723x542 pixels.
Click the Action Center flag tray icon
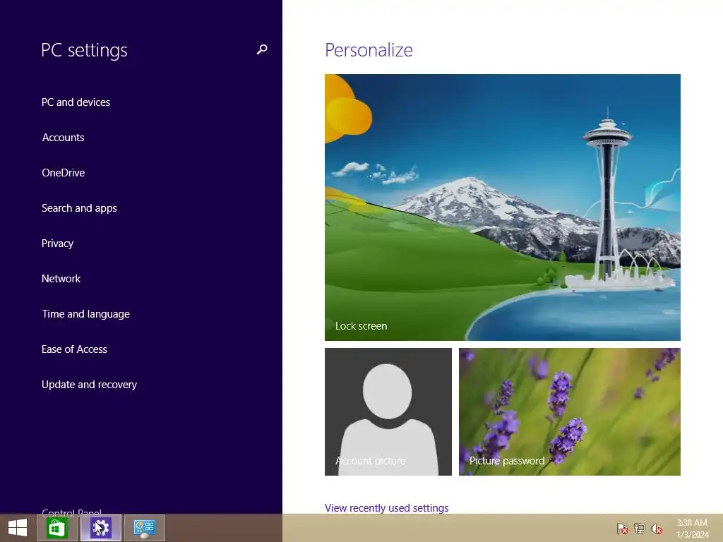tap(623, 528)
